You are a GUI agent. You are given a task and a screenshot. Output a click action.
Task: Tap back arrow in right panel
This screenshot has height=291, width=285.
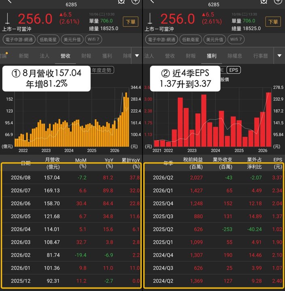[x=152, y=2]
